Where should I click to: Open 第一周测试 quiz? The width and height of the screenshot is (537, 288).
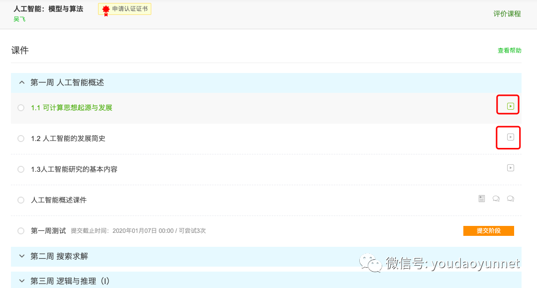[x=48, y=230]
